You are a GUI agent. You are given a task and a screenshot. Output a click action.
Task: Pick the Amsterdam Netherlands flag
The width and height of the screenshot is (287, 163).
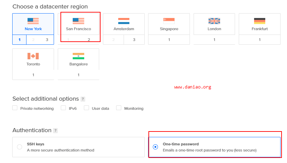tap(124, 21)
